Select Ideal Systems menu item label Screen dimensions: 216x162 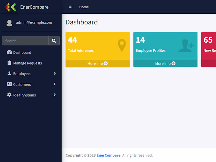coord(25,95)
